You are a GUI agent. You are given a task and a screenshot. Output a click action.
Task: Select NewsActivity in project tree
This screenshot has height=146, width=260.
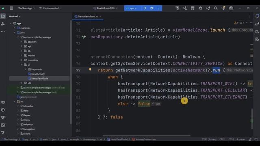click(38, 74)
